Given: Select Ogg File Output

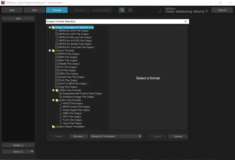Looking at the screenshot, I should [x=68, y=87].
